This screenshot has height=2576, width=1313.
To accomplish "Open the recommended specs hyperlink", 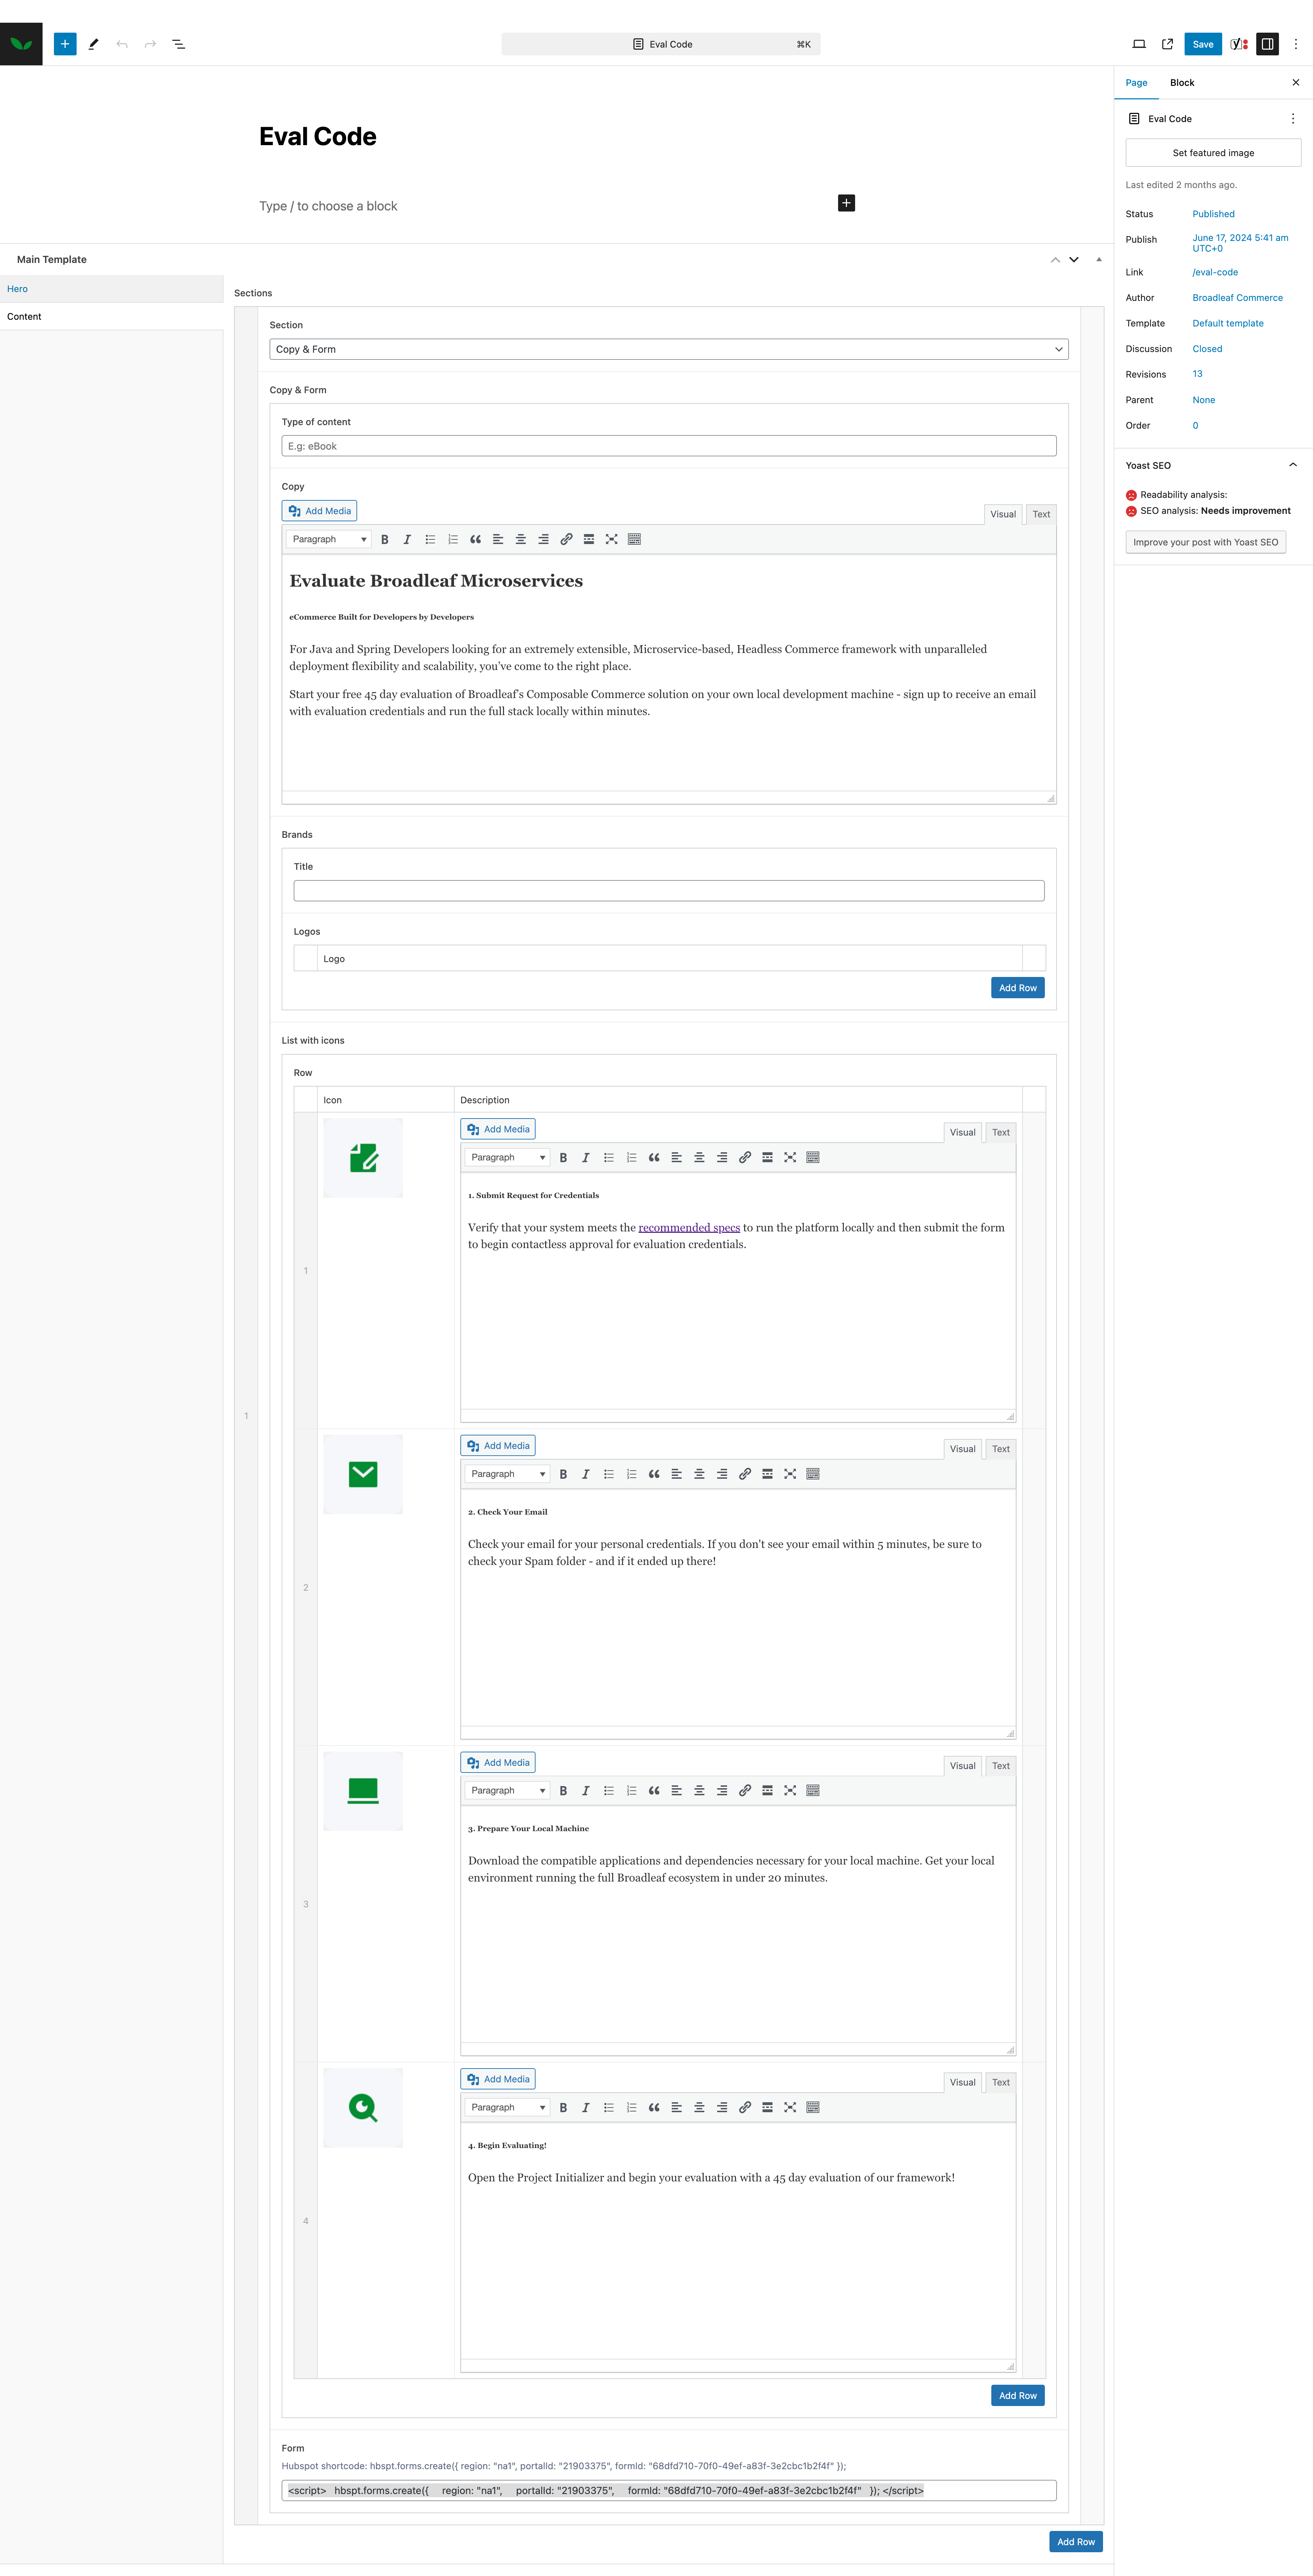I will (689, 1228).
